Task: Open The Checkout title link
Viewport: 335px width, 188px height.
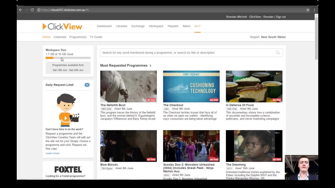Action: click(x=173, y=105)
